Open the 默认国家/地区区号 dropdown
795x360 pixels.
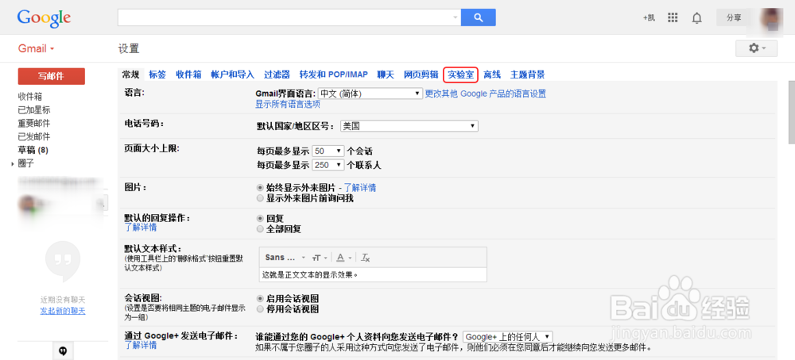pos(409,126)
